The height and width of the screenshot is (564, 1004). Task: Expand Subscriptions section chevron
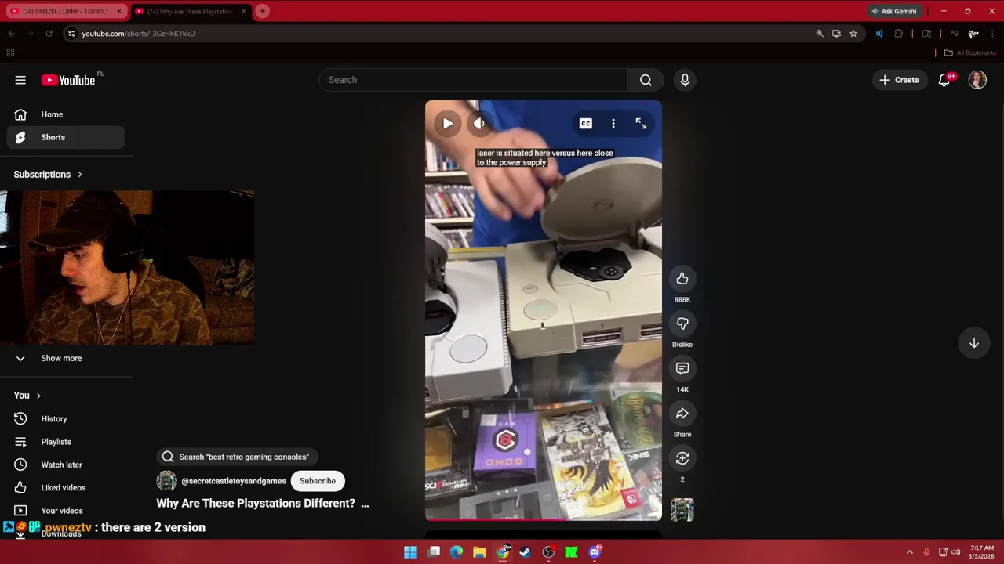coord(79,175)
